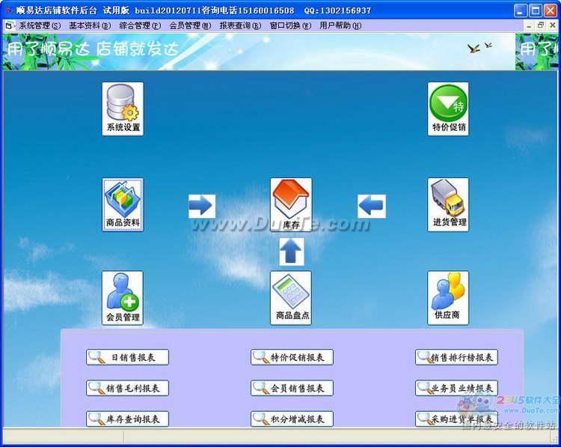Screen dimensions: 561x447
Task: Select the 供应商 people icon
Action: (x=448, y=297)
